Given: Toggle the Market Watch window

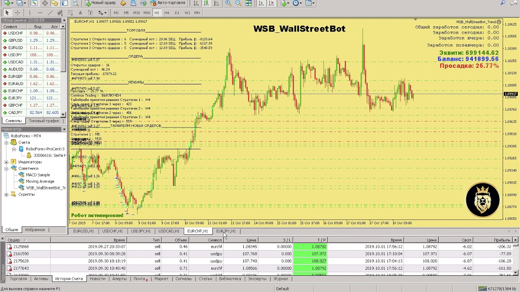Looking at the screenshot, I should coord(35,3).
